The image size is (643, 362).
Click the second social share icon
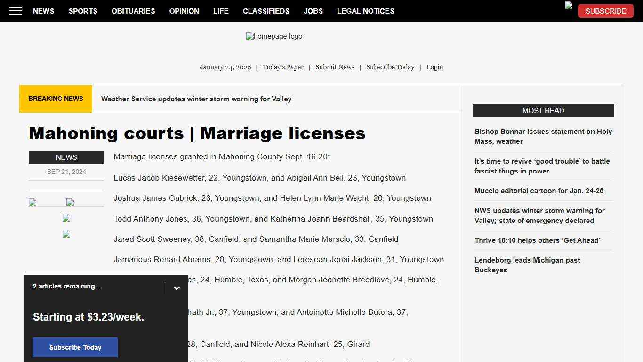(70, 202)
